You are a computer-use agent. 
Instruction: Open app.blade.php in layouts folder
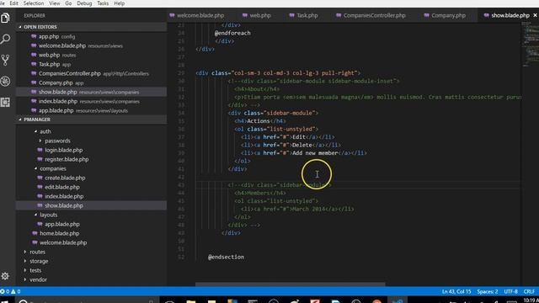point(92,225)
